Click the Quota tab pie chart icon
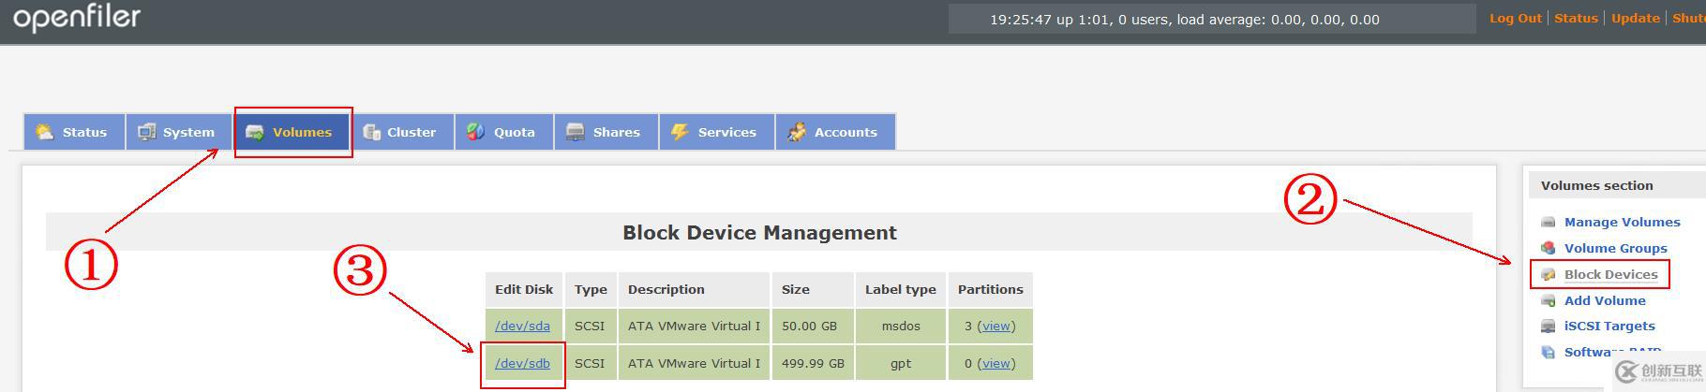 click(476, 132)
